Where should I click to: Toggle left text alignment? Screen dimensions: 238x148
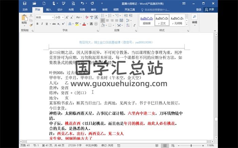click(x=103, y=21)
